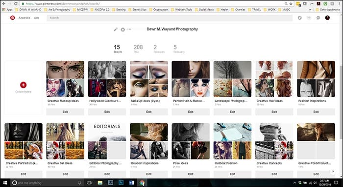343x187 pixels.
Task: Switch to Chrome in the taskbar
Action: (142, 183)
